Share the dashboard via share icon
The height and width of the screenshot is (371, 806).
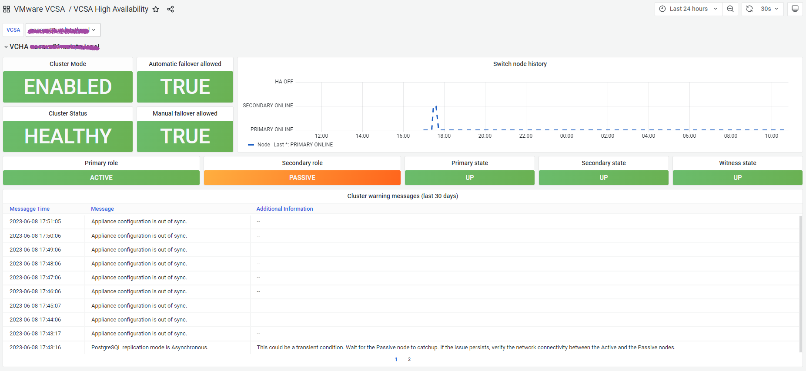pos(171,9)
